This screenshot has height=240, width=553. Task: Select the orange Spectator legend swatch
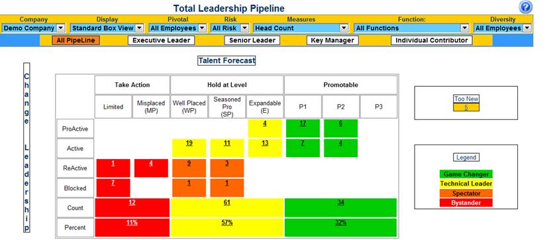coord(466,194)
